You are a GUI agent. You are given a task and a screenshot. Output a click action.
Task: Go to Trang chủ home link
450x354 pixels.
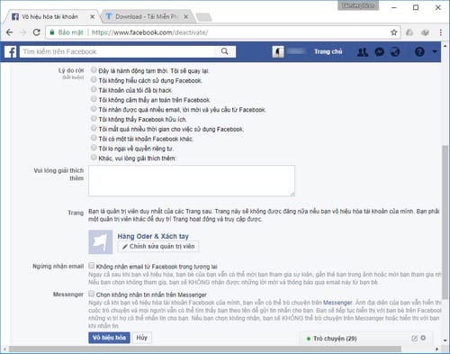(x=328, y=51)
